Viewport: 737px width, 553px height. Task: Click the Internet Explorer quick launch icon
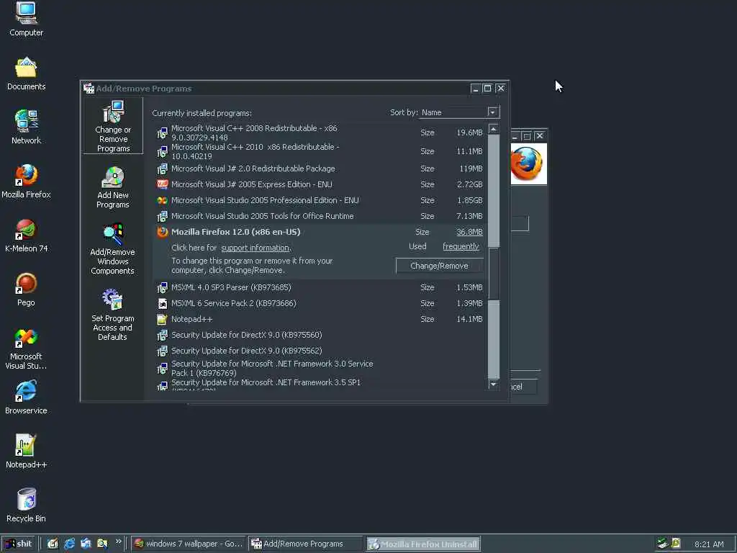point(70,544)
